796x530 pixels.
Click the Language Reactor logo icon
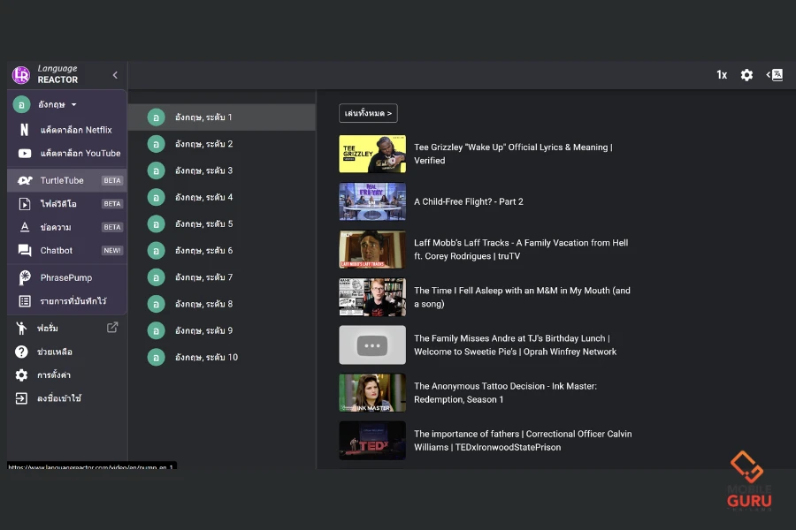(21, 75)
